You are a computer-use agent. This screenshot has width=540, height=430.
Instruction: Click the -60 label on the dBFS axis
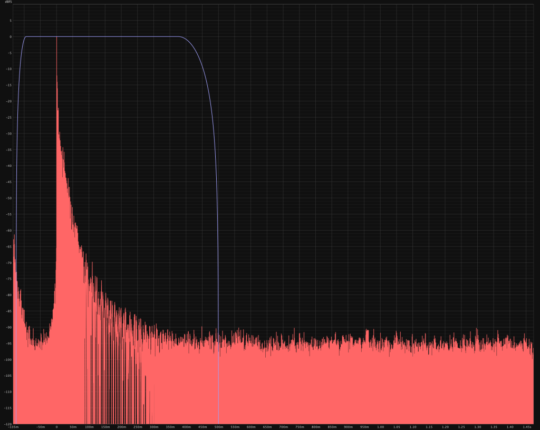coord(9,231)
